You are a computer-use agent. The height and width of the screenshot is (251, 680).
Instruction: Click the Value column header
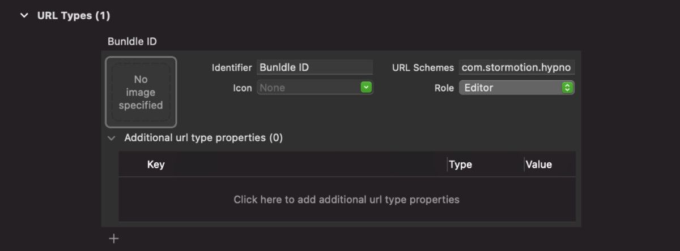pyautogui.click(x=538, y=165)
